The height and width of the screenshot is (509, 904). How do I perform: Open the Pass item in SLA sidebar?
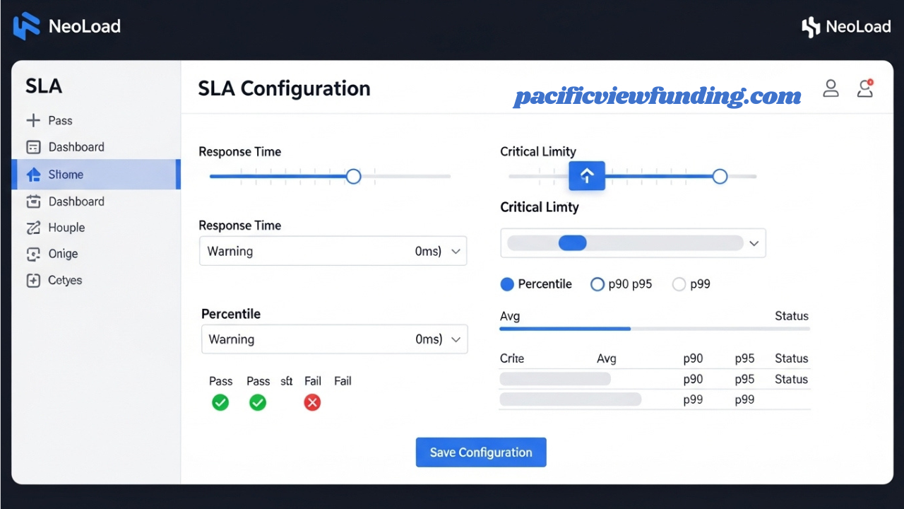point(60,120)
